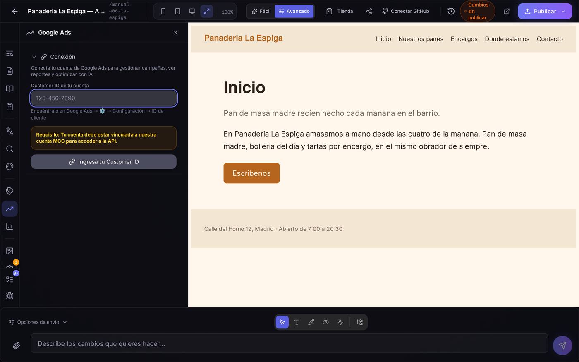Switch preview to tablet viewport
This screenshot has width=579, height=362.
point(178,11)
